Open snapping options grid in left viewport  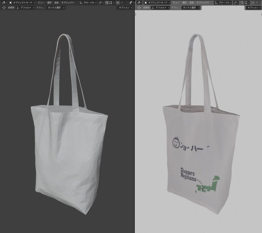pos(112,3)
